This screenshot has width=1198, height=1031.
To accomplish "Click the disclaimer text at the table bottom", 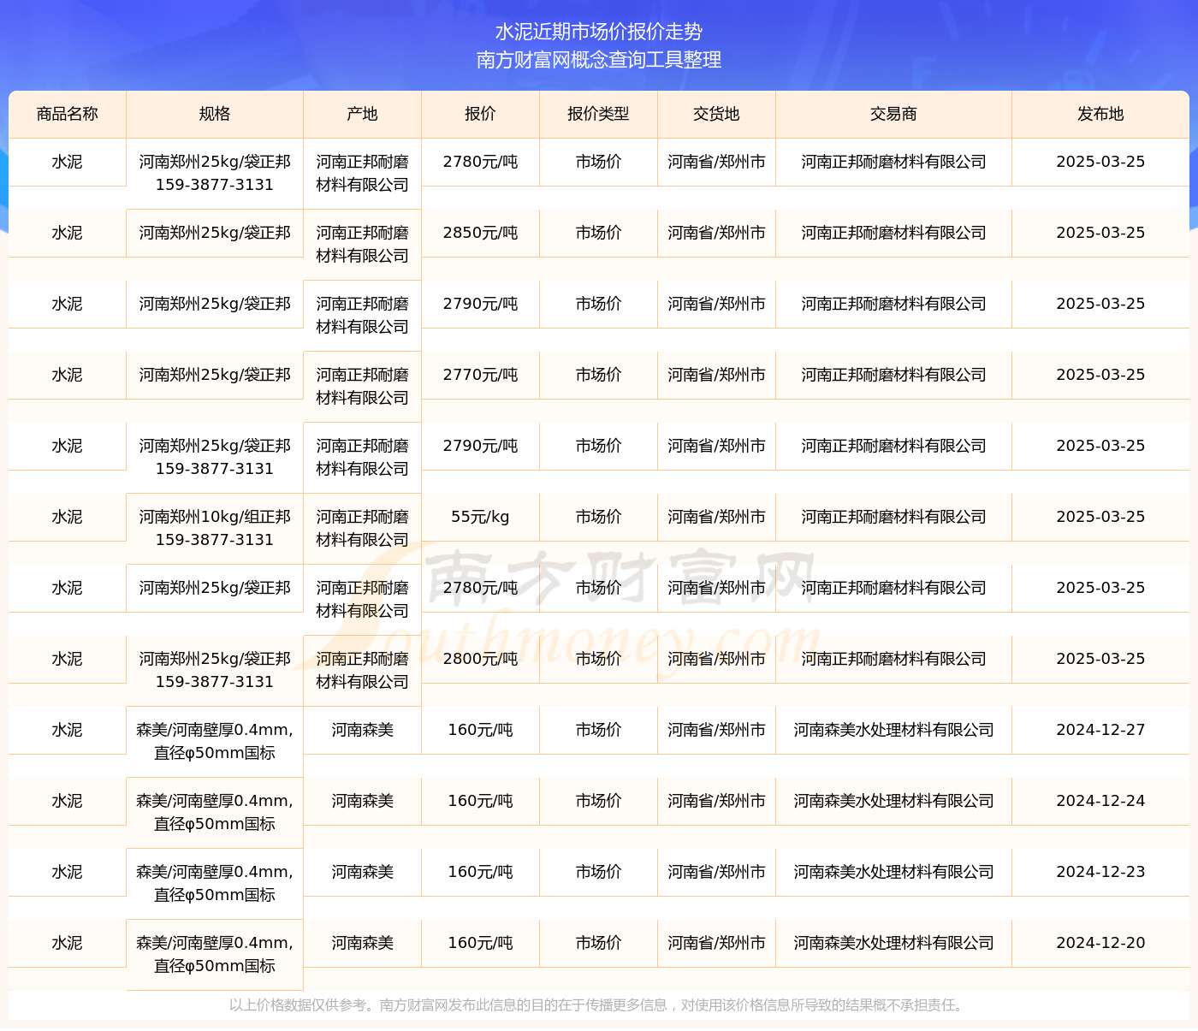I will pyautogui.click(x=598, y=1004).
